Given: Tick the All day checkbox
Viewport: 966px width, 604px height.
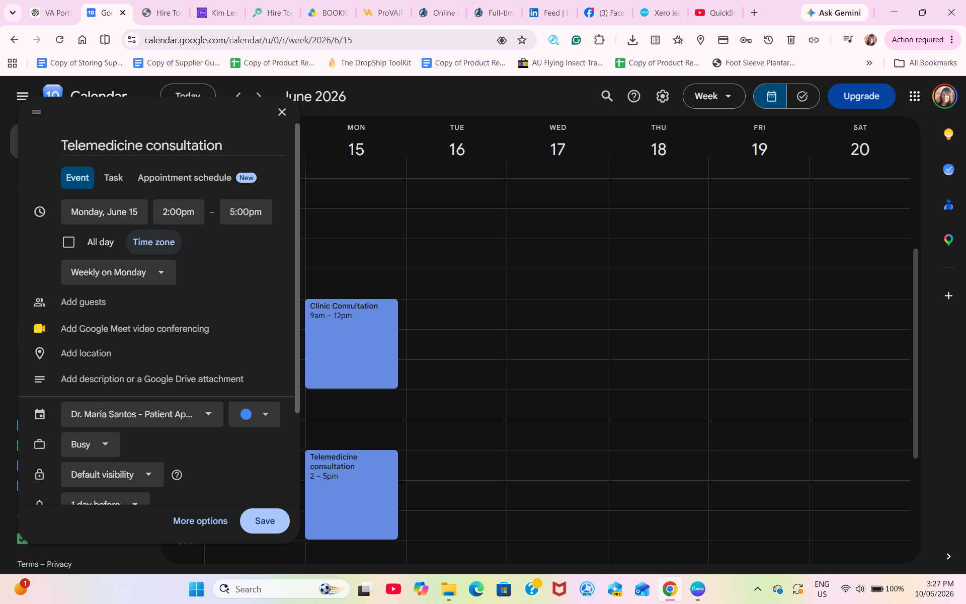Looking at the screenshot, I should point(68,242).
